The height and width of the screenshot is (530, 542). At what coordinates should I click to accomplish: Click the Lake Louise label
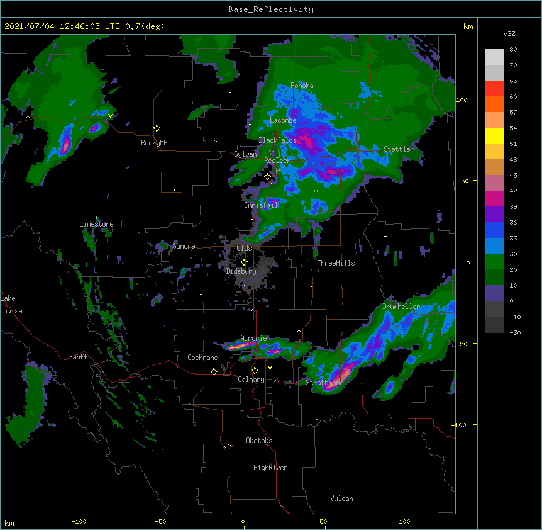click(x=11, y=305)
